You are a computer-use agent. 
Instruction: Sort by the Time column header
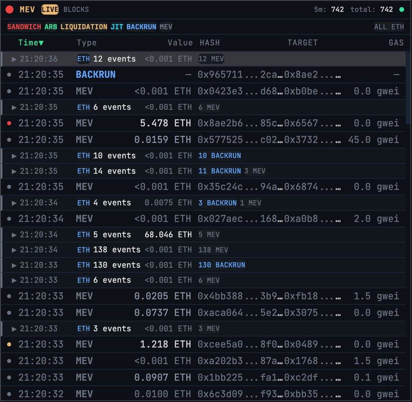point(31,43)
